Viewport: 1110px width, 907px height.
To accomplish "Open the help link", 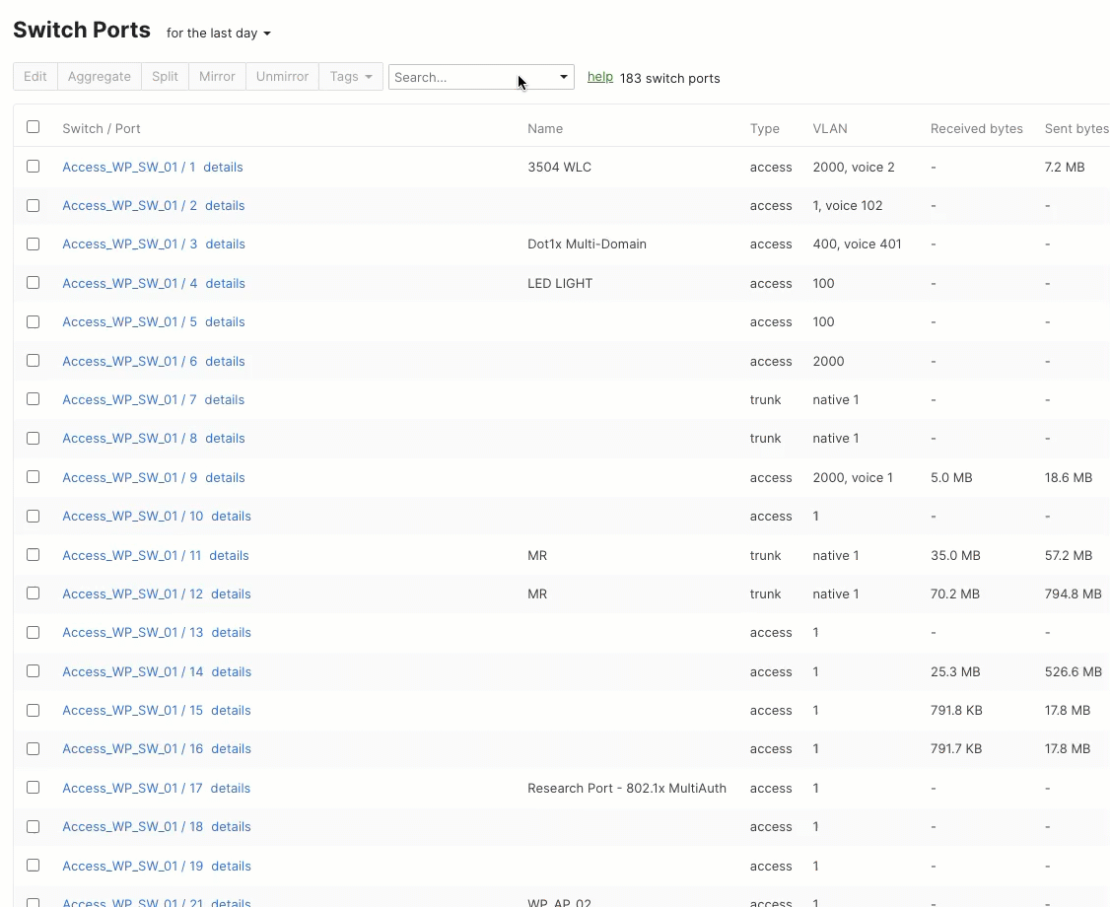I will coord(600,77).
